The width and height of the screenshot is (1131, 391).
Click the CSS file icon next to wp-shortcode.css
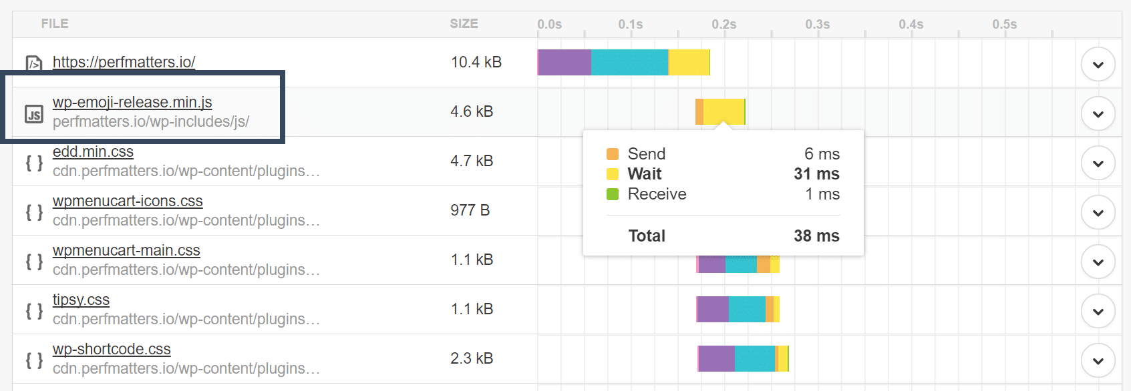[x=33, y=358]
